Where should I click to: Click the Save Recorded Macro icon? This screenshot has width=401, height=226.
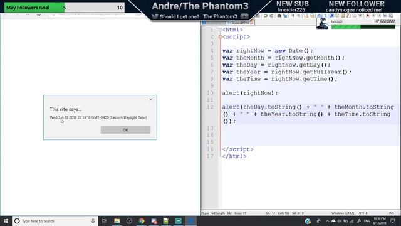(391, 16)
